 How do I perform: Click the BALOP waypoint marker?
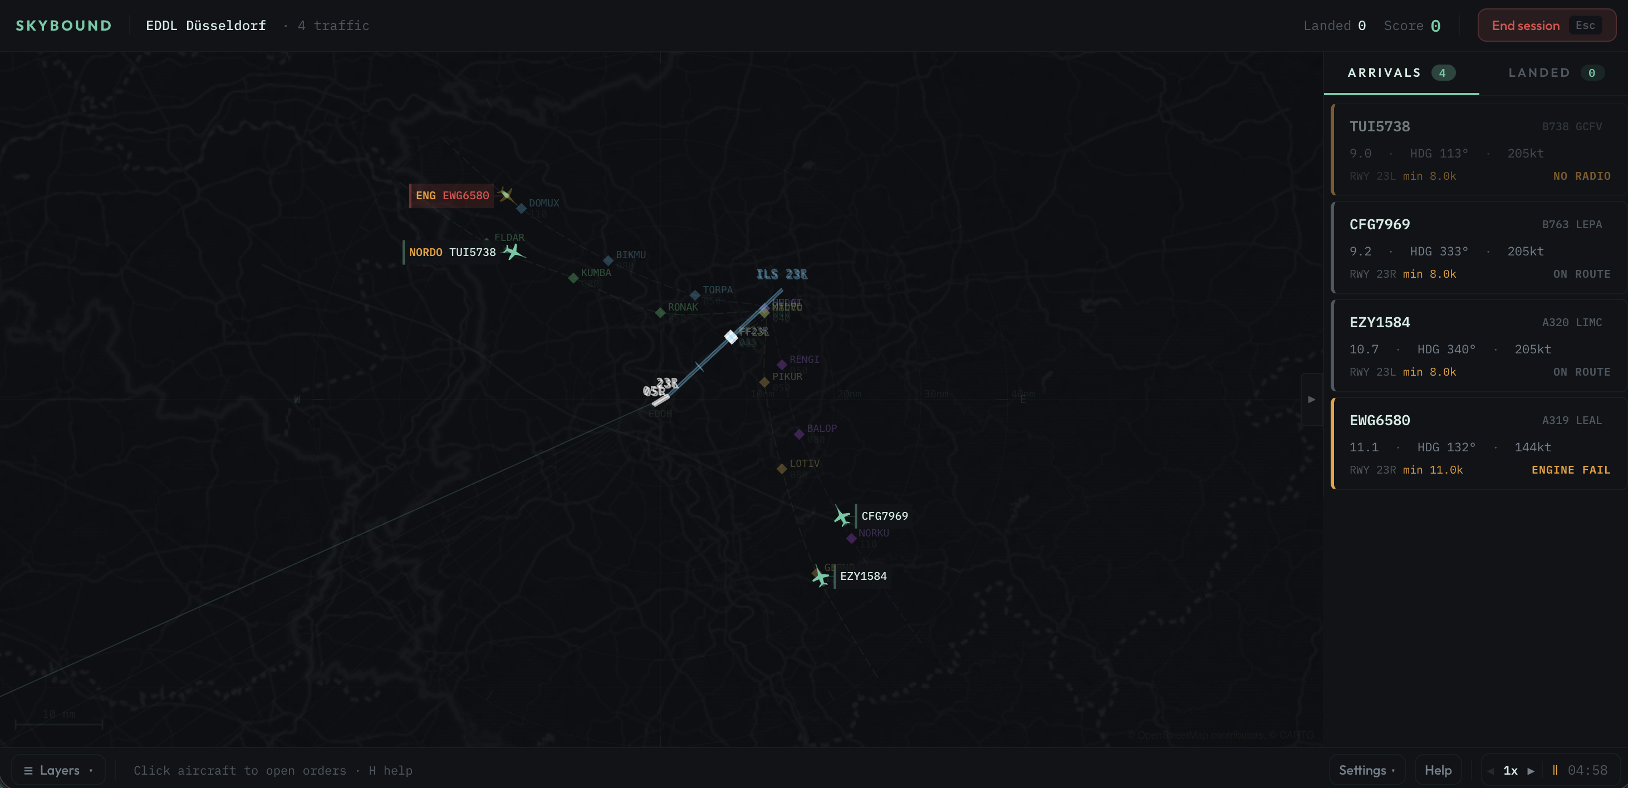799,434
